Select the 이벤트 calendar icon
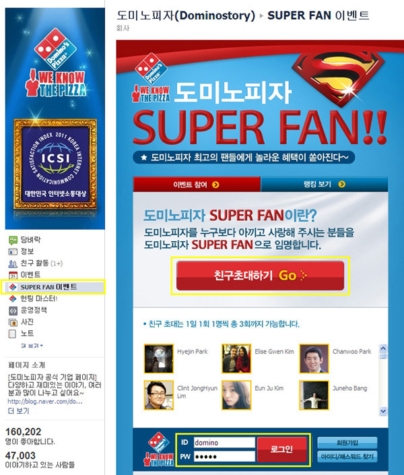Screen dimensions: 404x475 pos(13,275)
